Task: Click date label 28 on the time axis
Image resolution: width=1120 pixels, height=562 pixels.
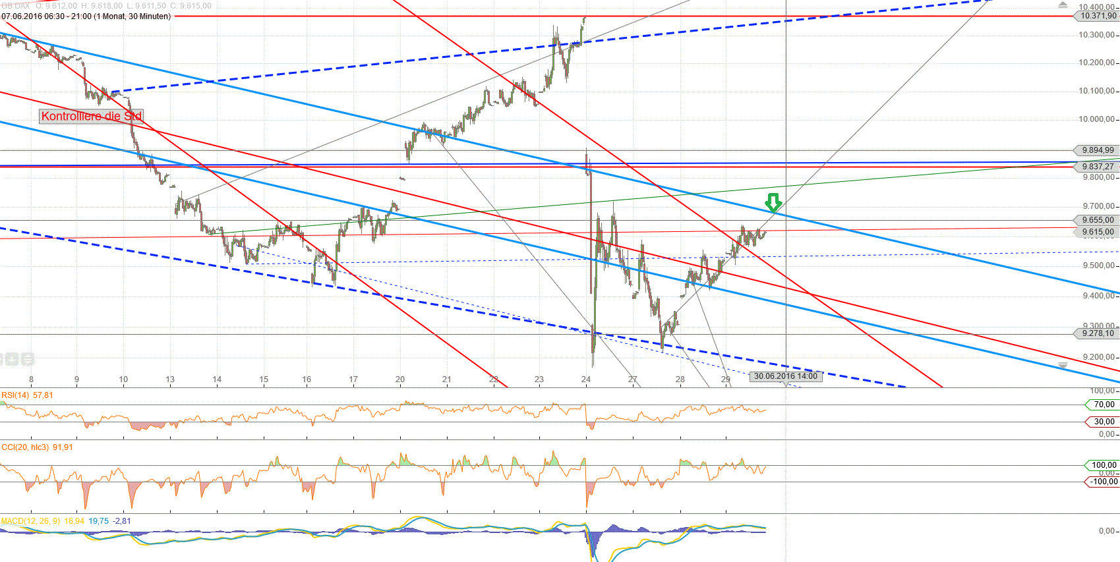Action: (x=680, y=379)
